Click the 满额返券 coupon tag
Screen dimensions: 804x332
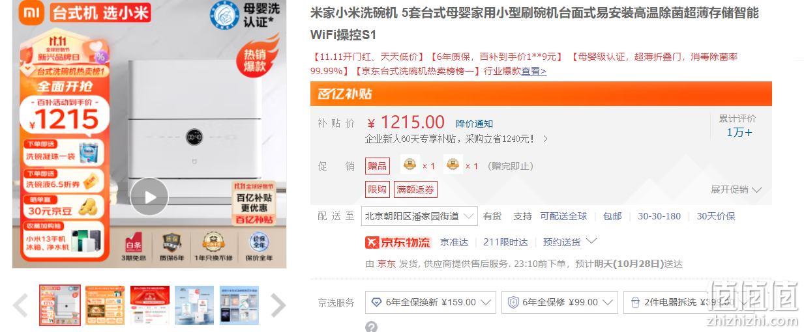click(415, 189)
